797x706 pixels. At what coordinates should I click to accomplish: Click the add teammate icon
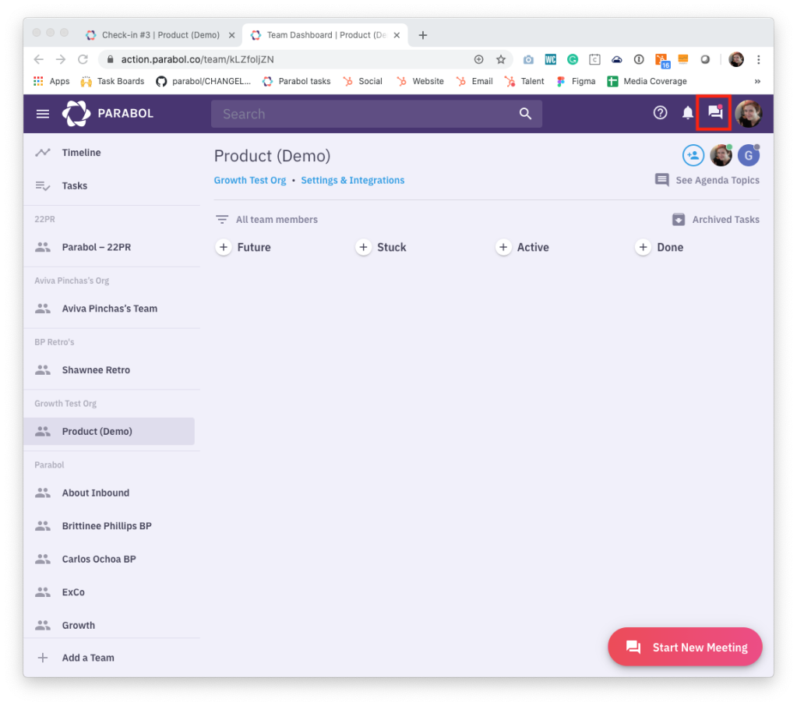click(x=693, y=156)
